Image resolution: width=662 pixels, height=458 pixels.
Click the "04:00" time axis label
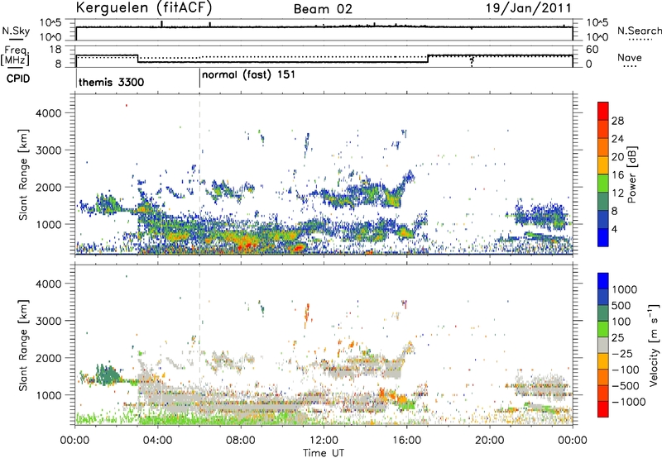(x=157, y=441)
